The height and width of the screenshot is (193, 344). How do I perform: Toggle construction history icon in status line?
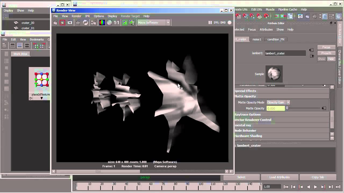click(x=290, y=16)
